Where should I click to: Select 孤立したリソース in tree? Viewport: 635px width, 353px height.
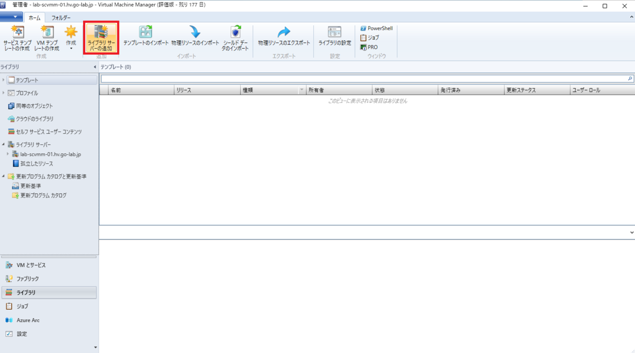coord(33,163)
